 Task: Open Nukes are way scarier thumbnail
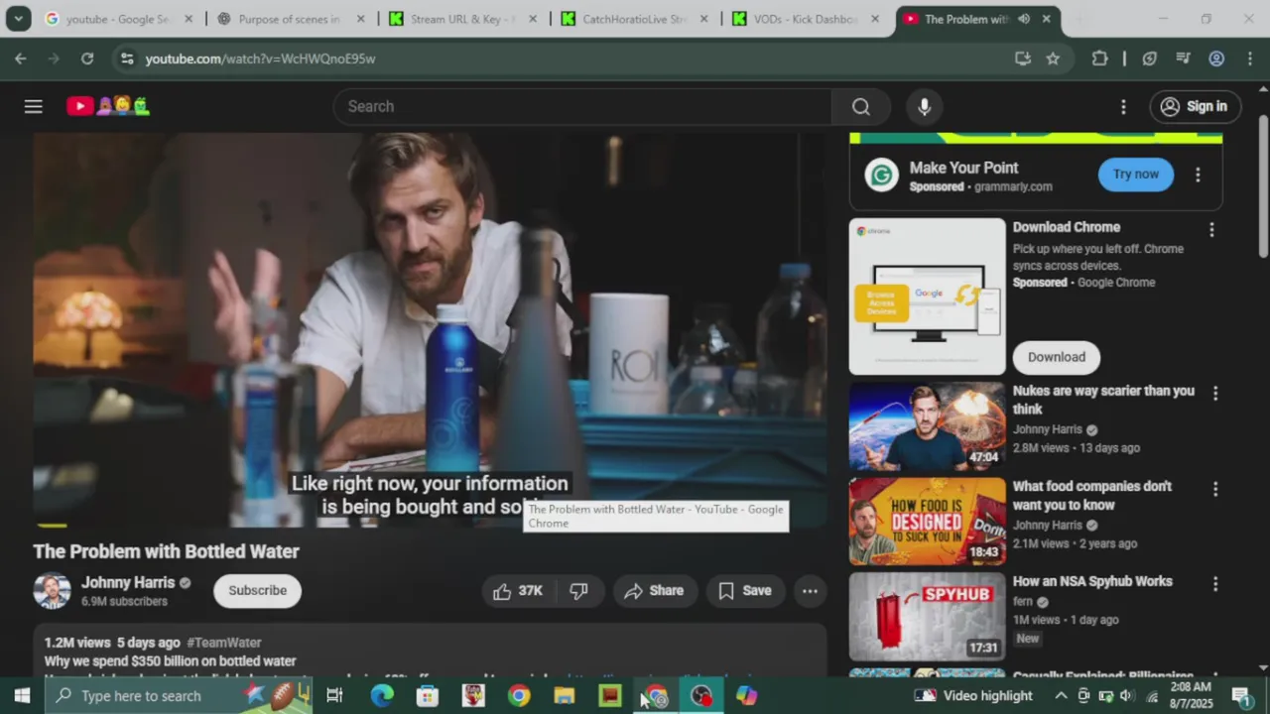tap(927, 426)
